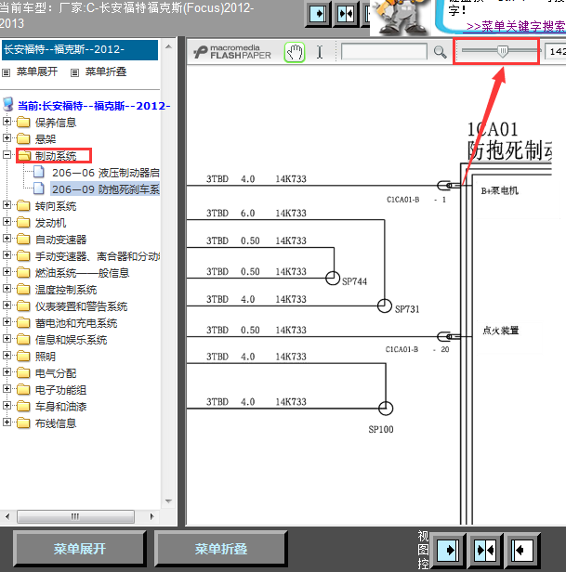Viewport: 566px width, 572px height.
Task: Open the 菜单关键字搜索 link
Action: 516,26
